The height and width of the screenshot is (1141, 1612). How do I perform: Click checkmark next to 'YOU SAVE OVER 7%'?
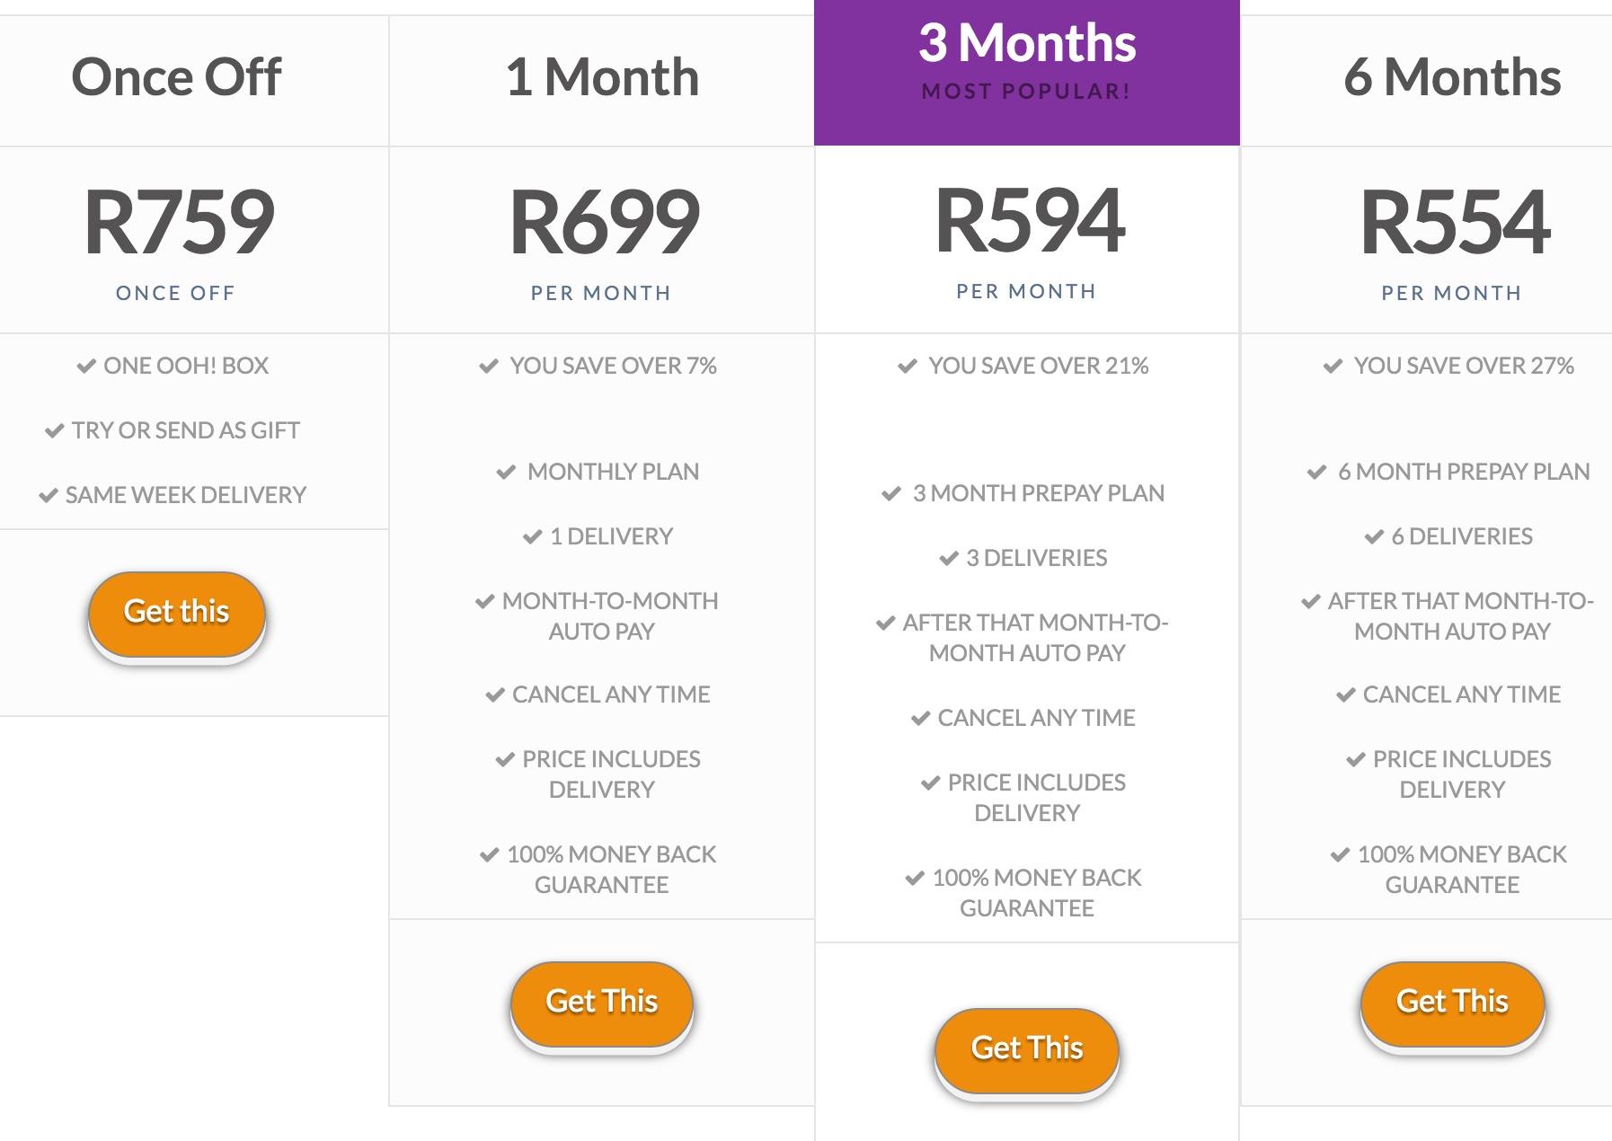tap(489, 366)
